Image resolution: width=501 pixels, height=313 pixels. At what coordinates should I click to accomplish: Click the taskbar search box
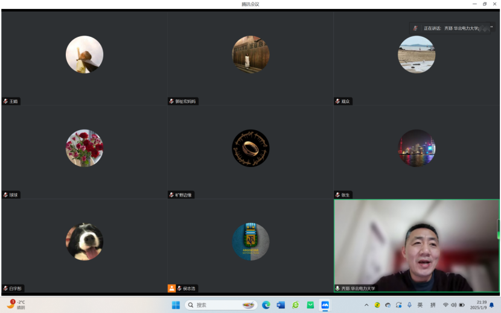point(221,305)
